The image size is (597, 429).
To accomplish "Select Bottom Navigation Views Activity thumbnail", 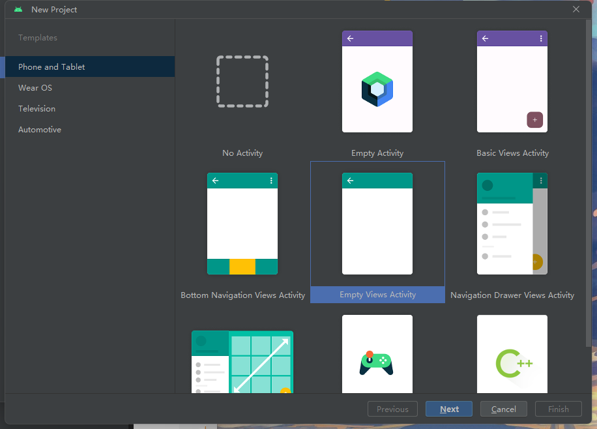I will coord(242,224).
